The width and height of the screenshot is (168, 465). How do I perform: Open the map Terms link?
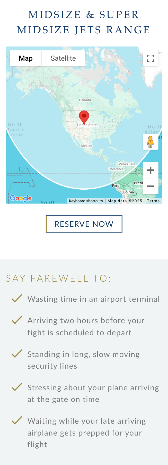coord(153,201)
